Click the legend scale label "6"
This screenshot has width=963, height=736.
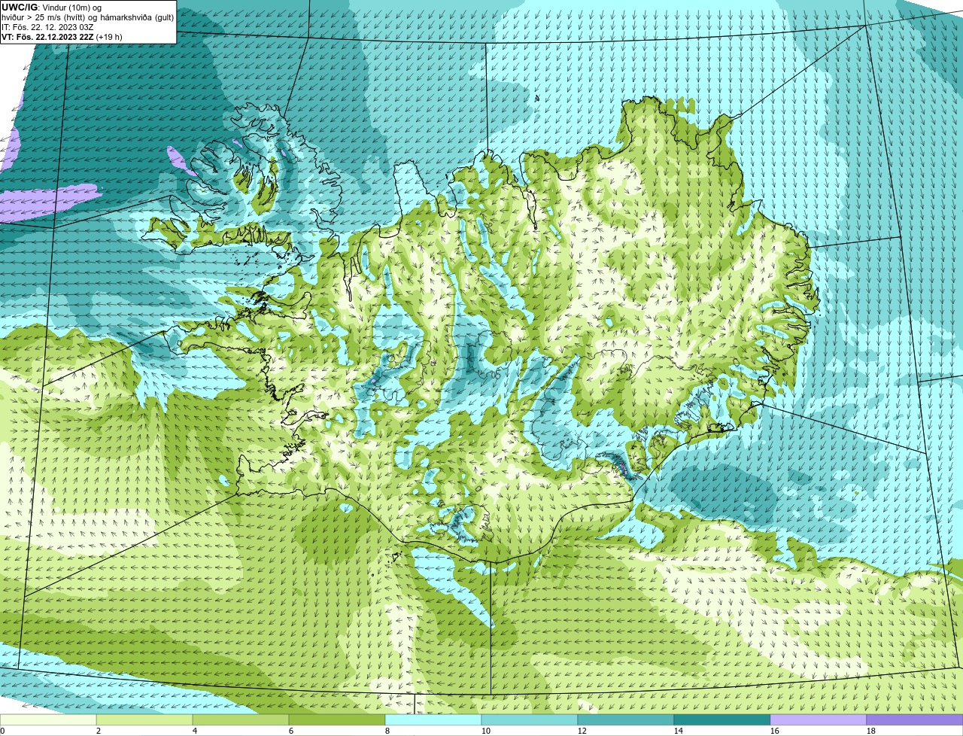point(291,731)
